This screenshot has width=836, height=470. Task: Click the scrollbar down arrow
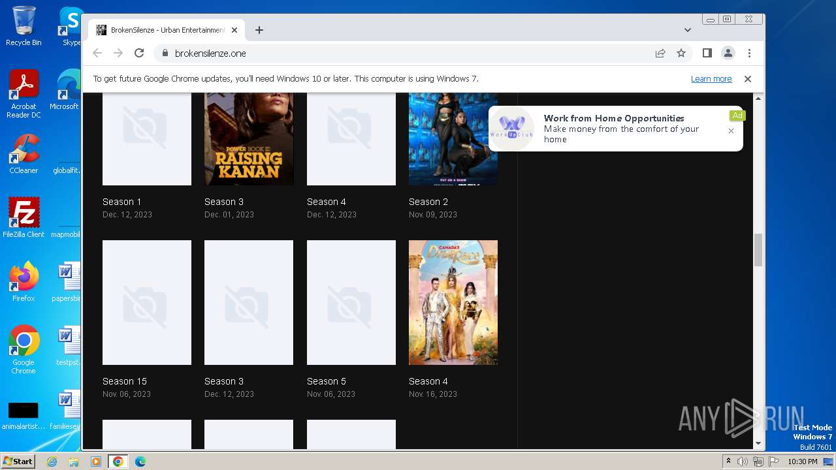[x=758, y=443]
